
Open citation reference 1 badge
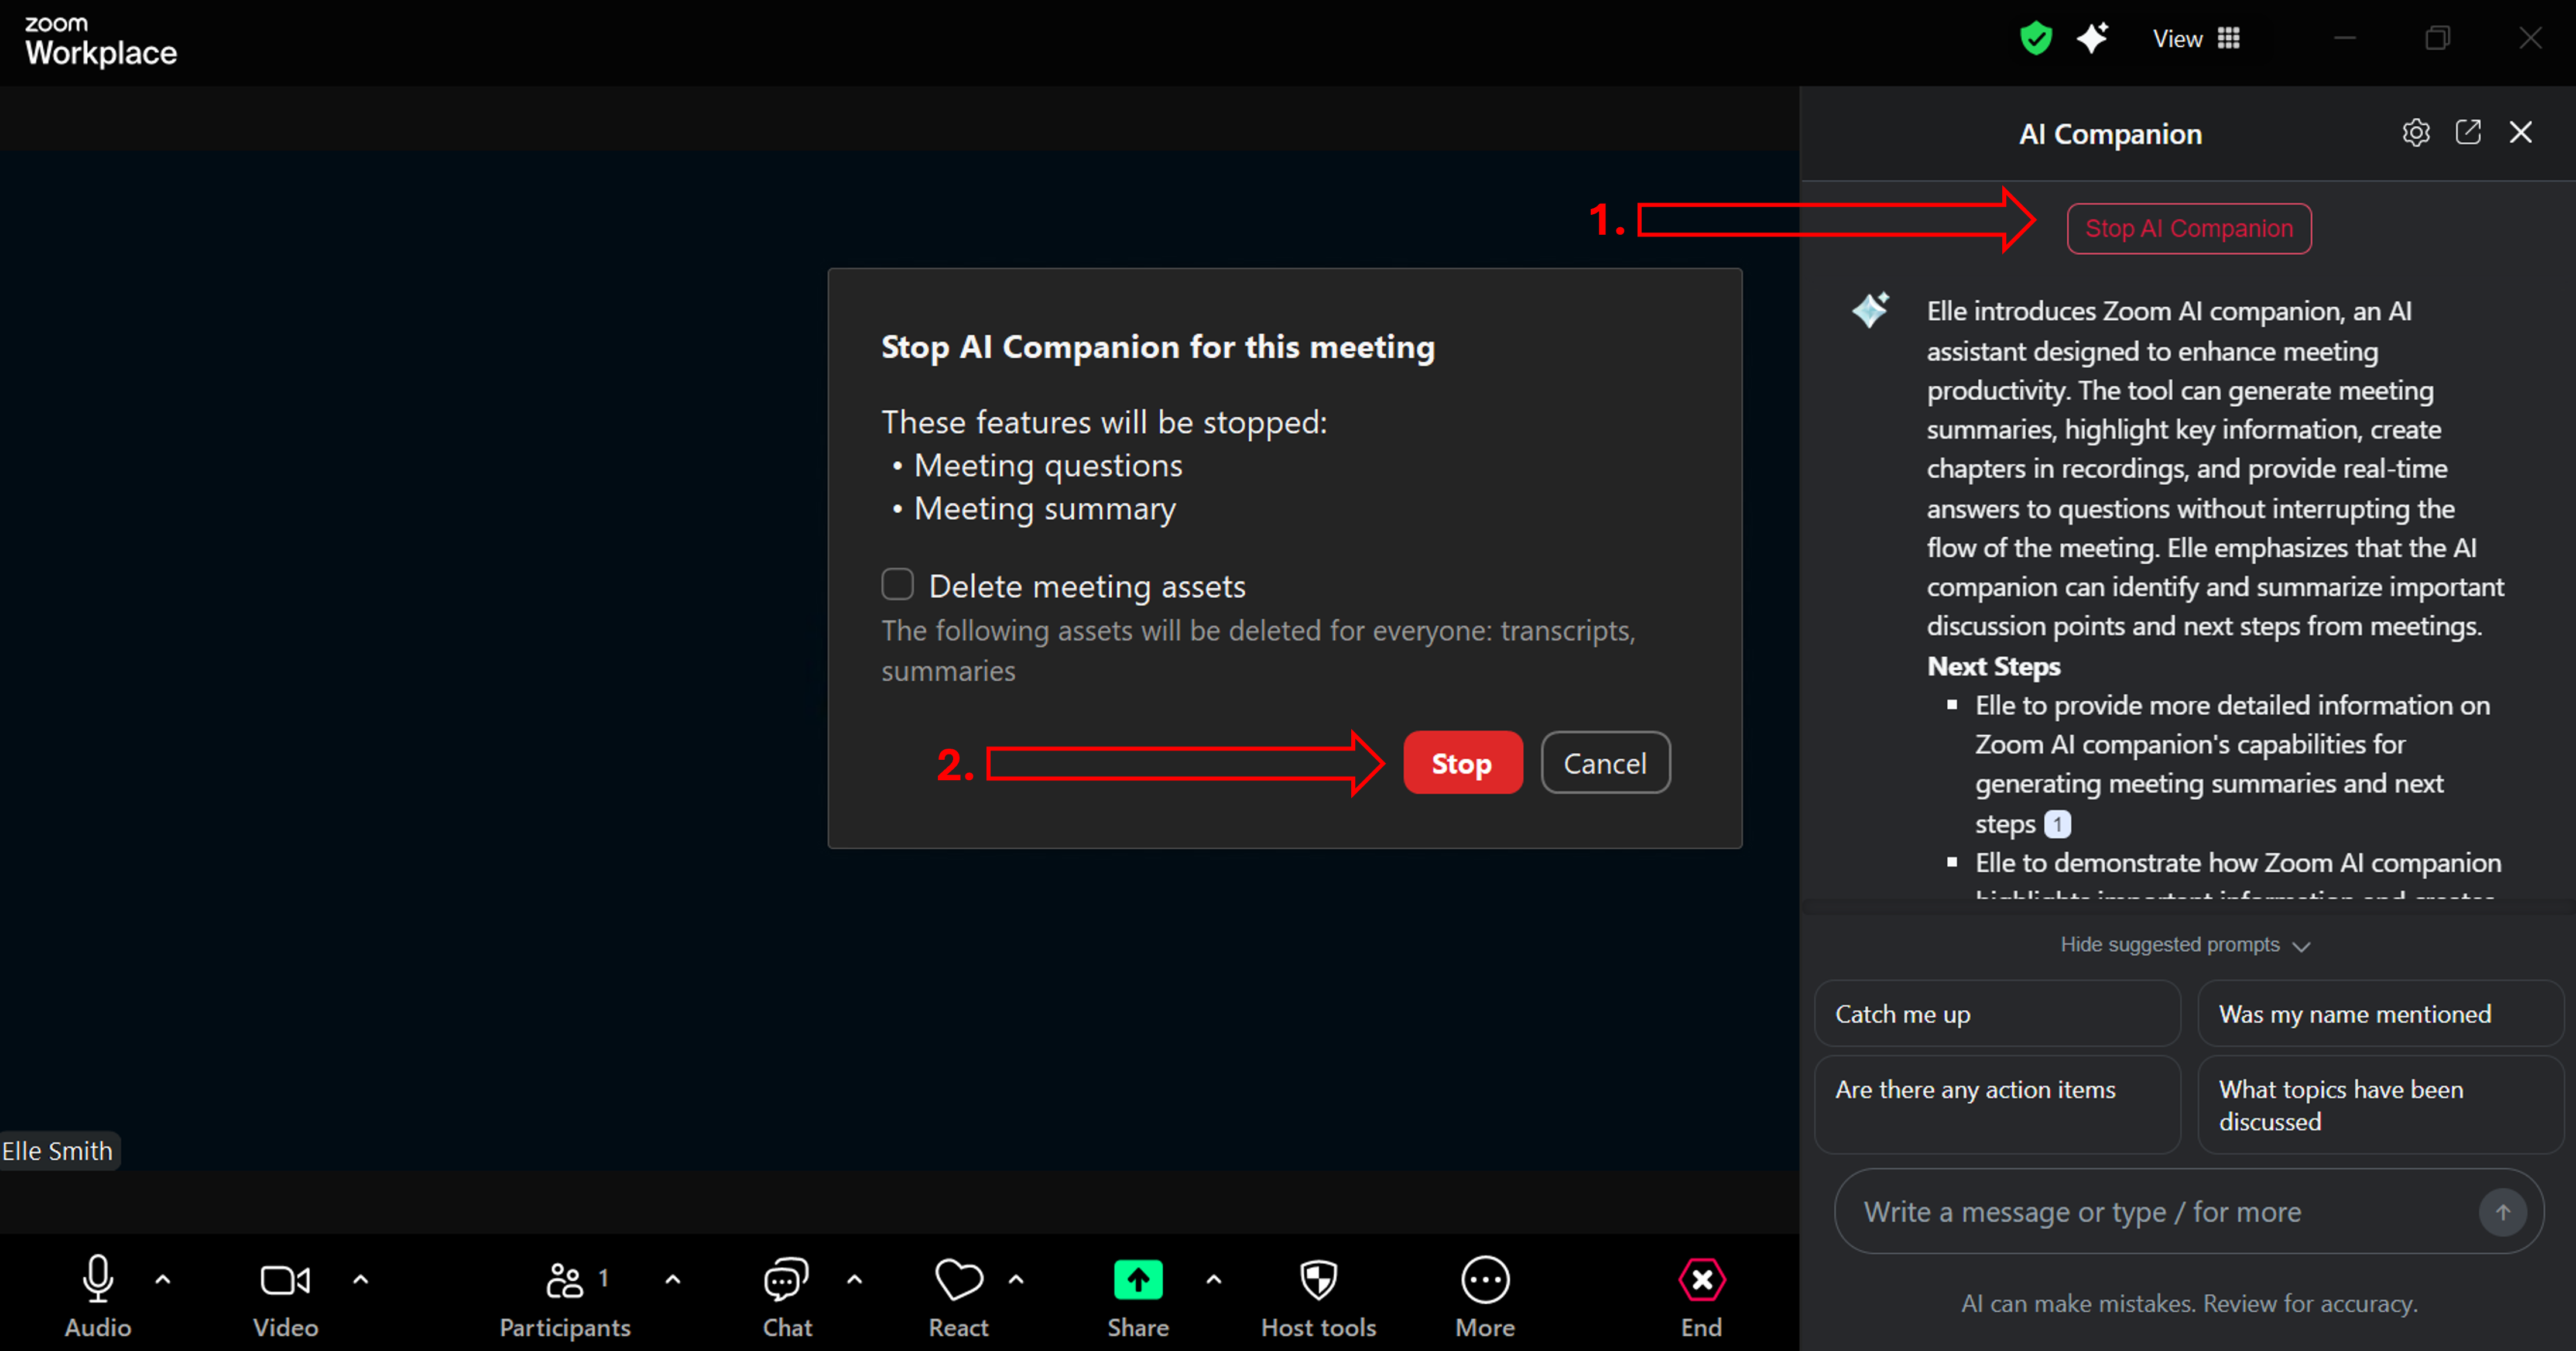tap(2058, 824)
